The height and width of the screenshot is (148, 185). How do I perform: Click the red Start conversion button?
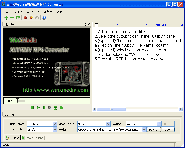coord(25,18)
